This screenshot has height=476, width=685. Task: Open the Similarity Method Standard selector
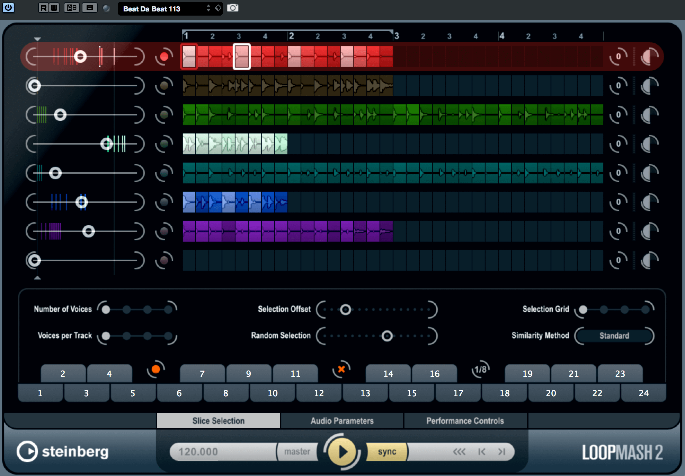click(x=614, y=336)
